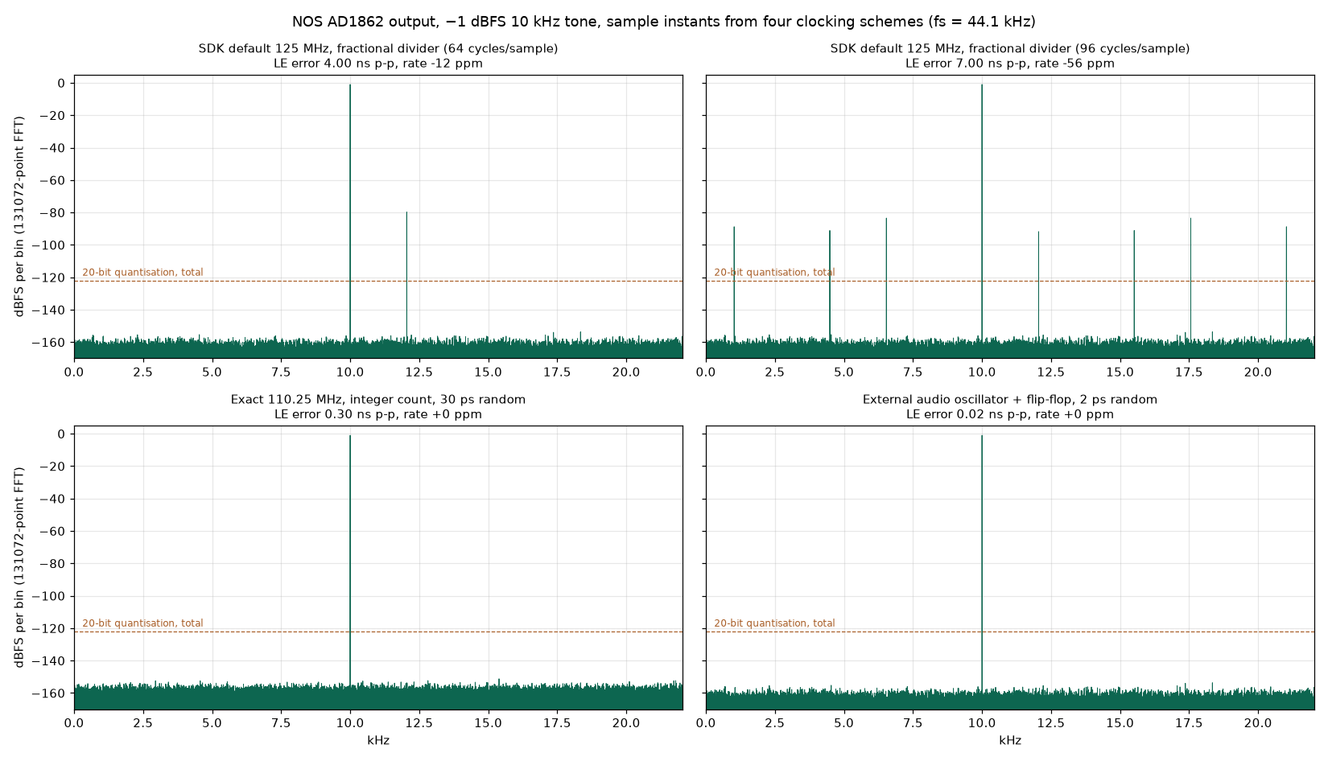Click the top-right '20-bit quantisation, total' annotation
This screenshot has width=1328, height=761.
[x=774, y=273]
